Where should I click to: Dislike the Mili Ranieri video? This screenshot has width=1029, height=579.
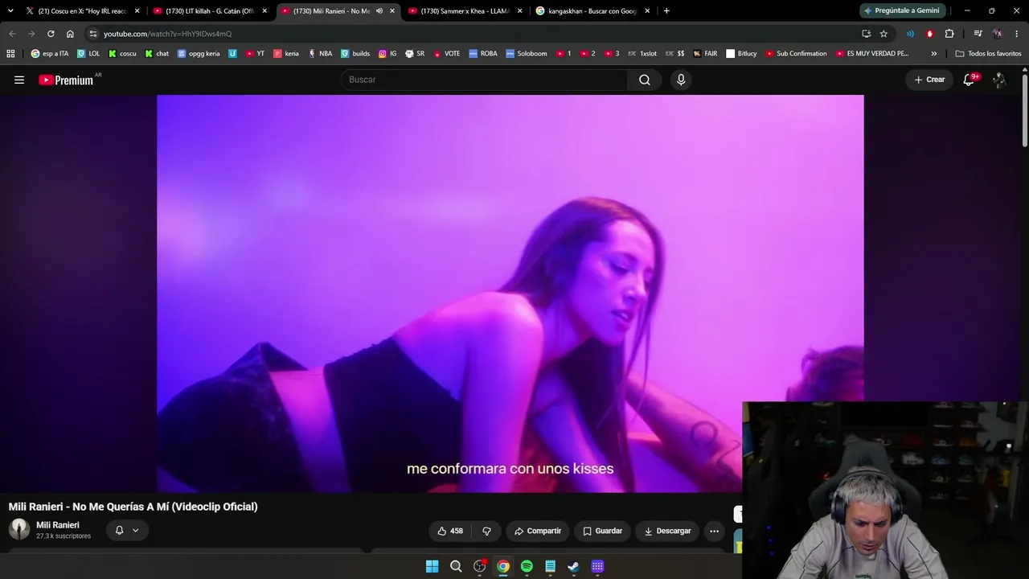tap(486, 531)
